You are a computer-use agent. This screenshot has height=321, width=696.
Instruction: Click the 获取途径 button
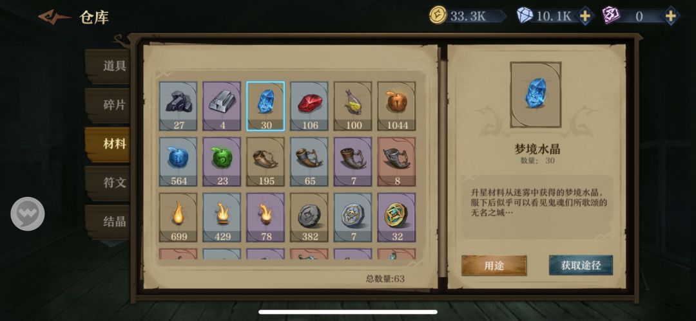[x=581, y=265]
